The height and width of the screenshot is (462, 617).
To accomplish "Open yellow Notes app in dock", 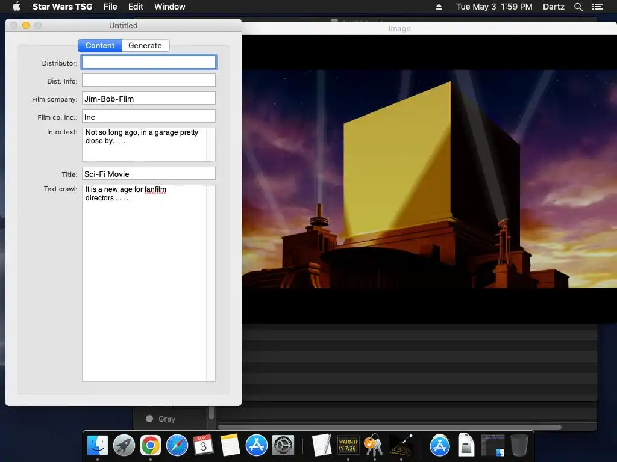I will coord(230,446).
